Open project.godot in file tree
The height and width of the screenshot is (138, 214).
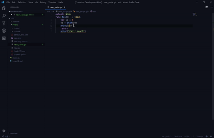20,55
